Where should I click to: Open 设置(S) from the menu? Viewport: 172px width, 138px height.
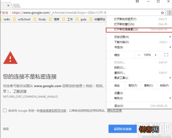(x=139, y=93)
